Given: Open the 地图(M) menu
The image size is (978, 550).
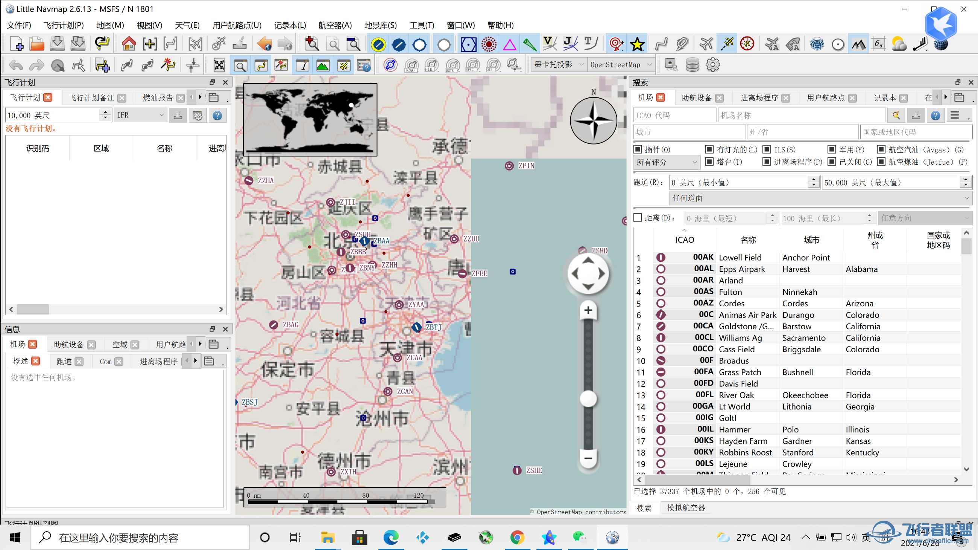Looking at the screenshot, I should 110,25.
